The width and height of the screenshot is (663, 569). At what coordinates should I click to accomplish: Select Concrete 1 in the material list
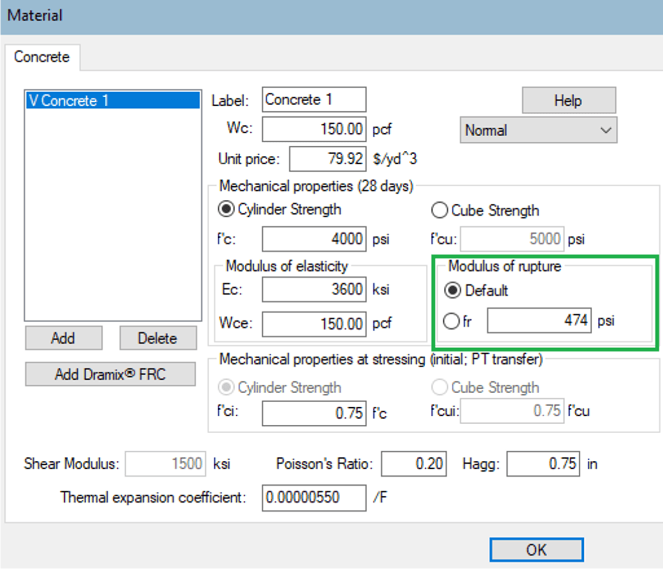pyautogui.click(x=113, y=101)
